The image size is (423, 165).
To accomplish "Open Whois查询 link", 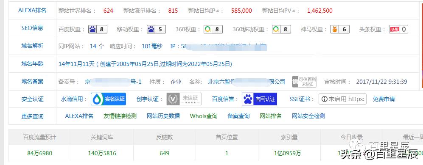I will point(204,116).
